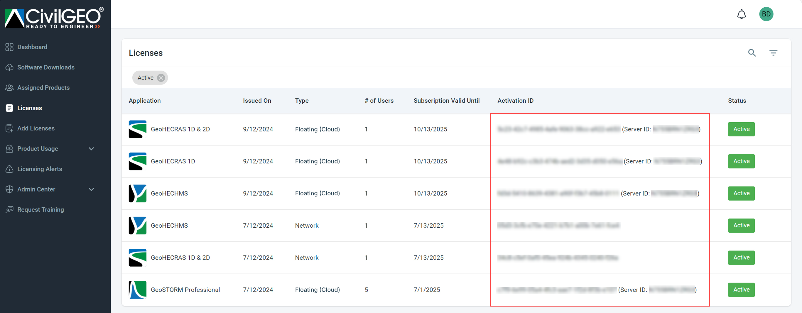
Task: Open the BD profile avatar
Action: point(766,14)
